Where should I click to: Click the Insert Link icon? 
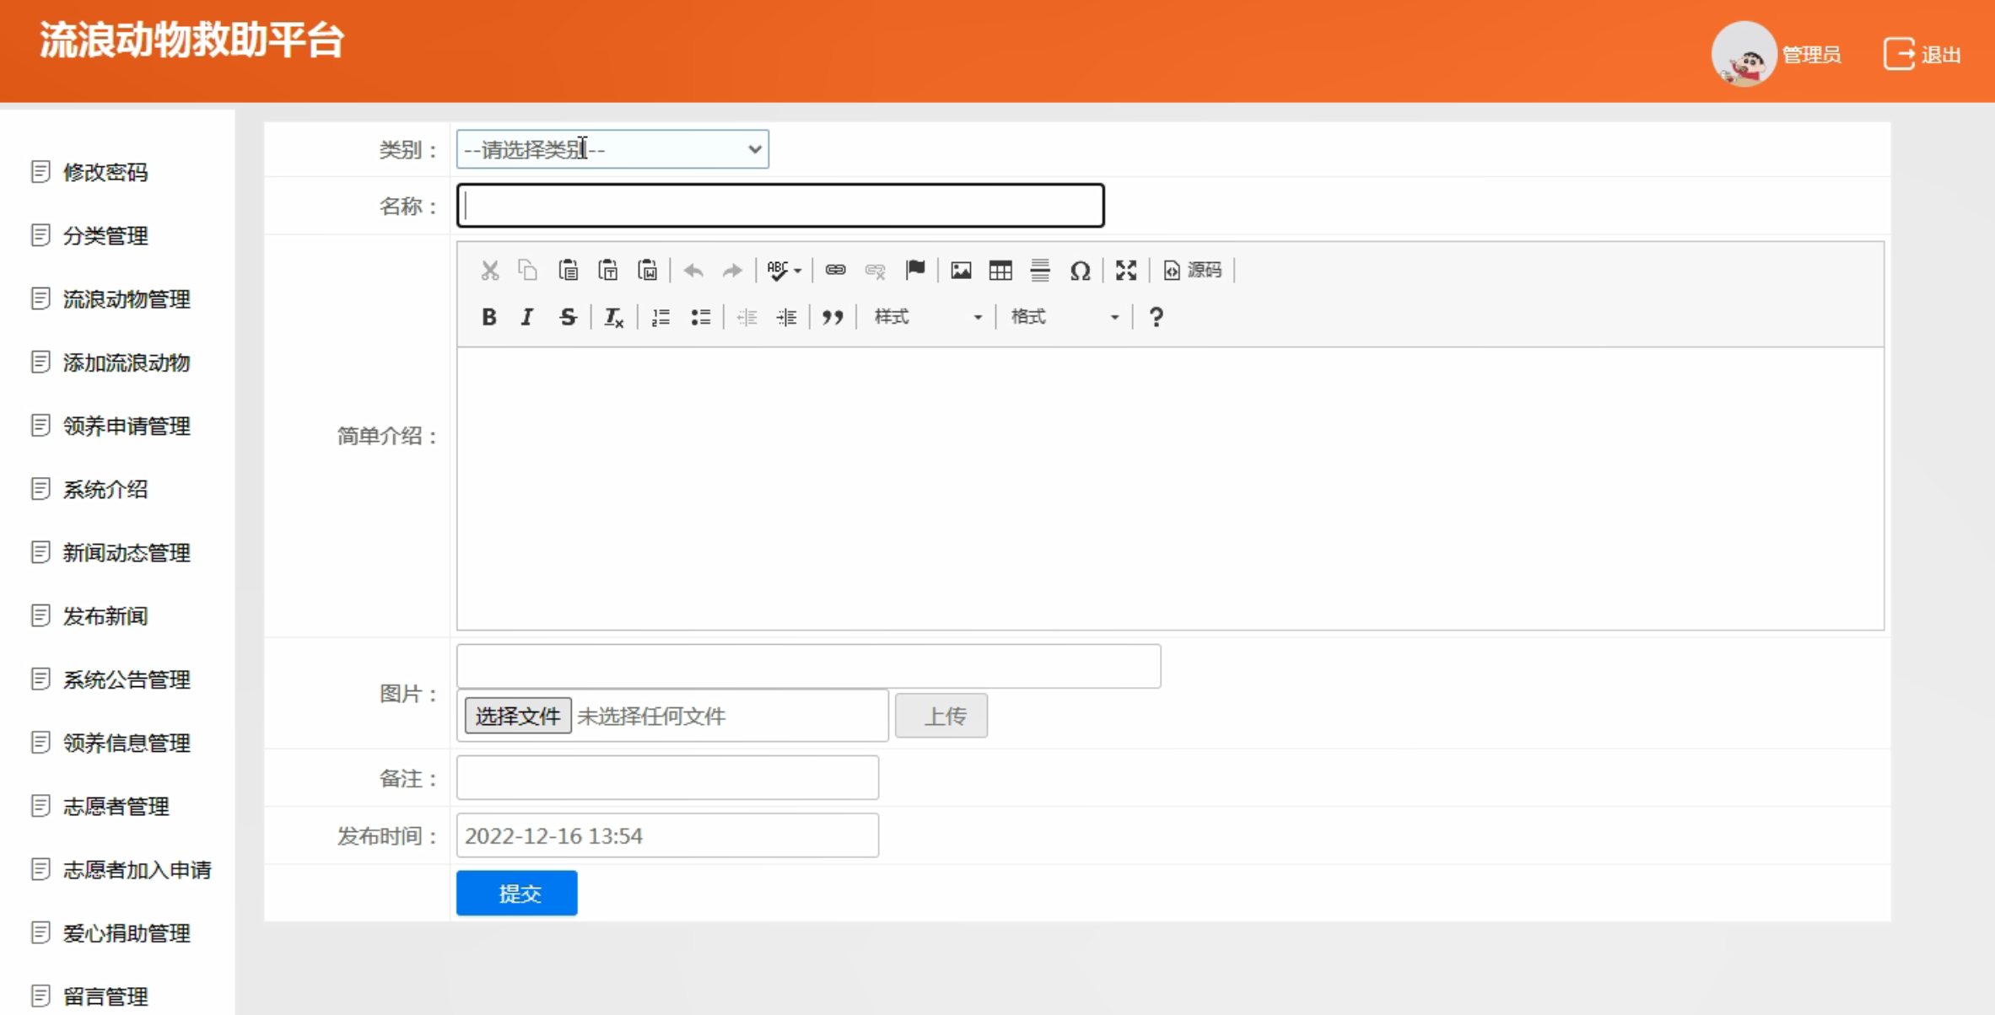point(835,271)
